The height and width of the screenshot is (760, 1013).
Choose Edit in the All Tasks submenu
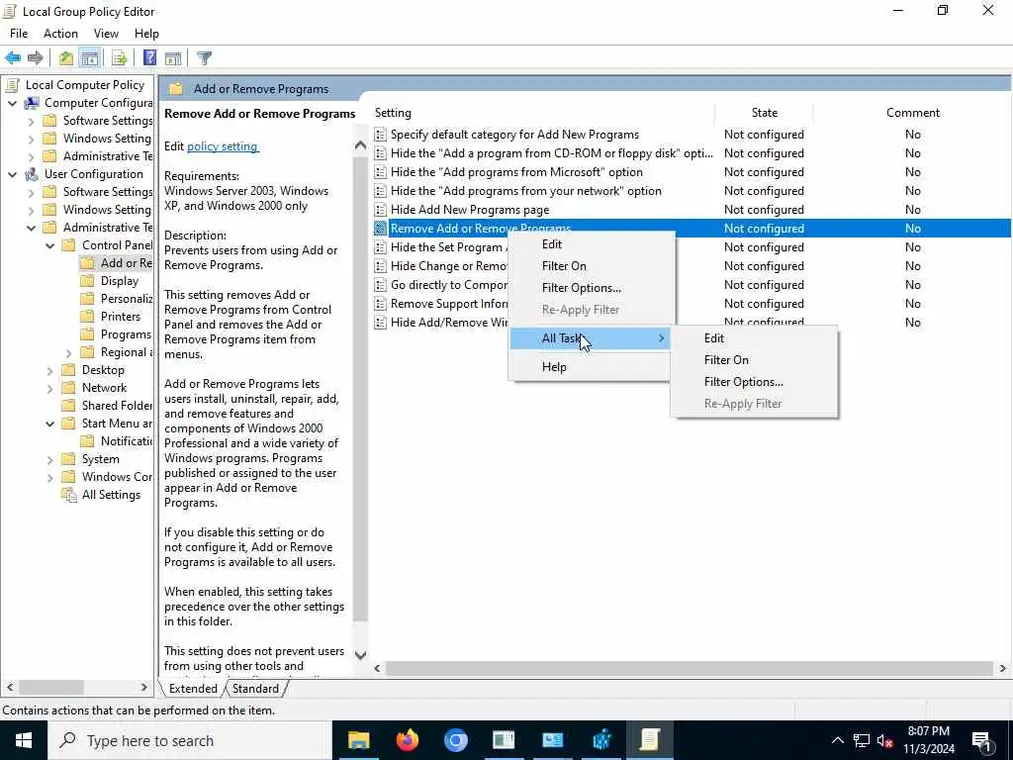point(754,338)
